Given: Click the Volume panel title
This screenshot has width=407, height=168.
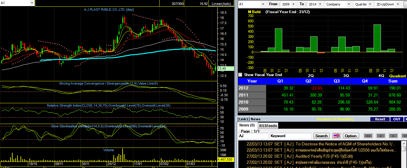Looking at the screenshot, I should [108, 150].
